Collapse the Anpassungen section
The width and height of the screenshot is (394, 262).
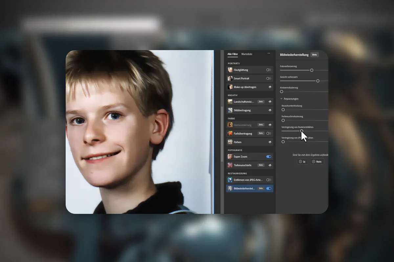tap(281, 99)
